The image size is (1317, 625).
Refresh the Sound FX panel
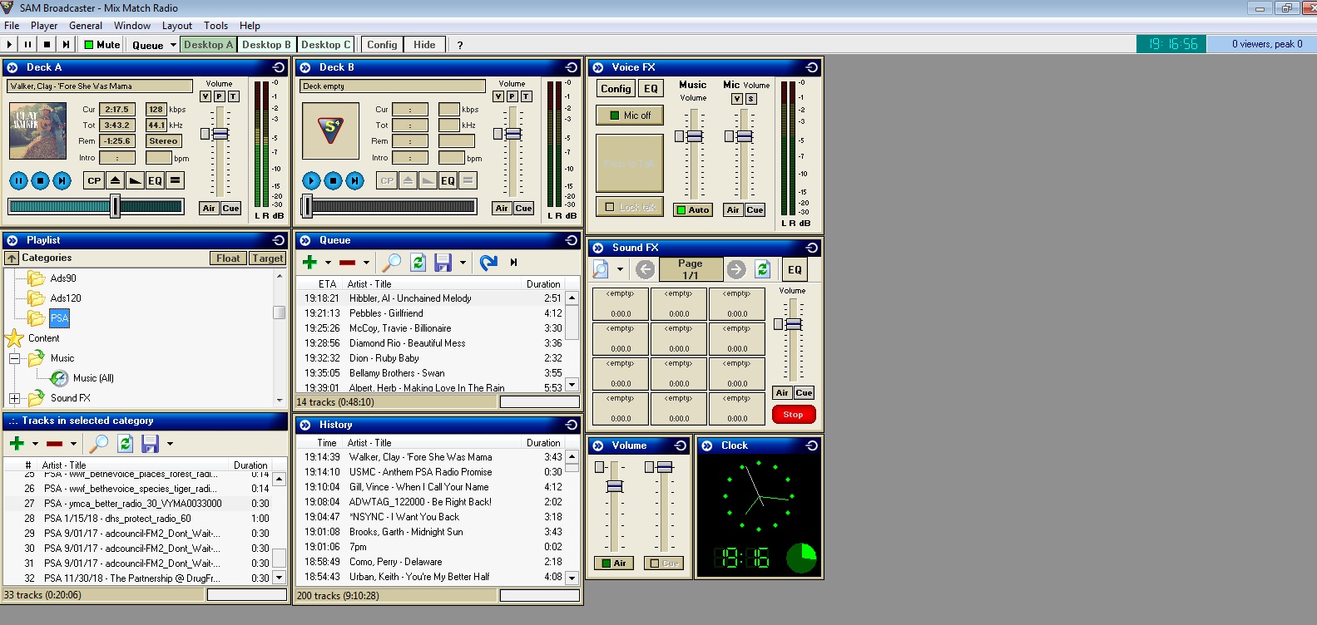pos(762,269)
